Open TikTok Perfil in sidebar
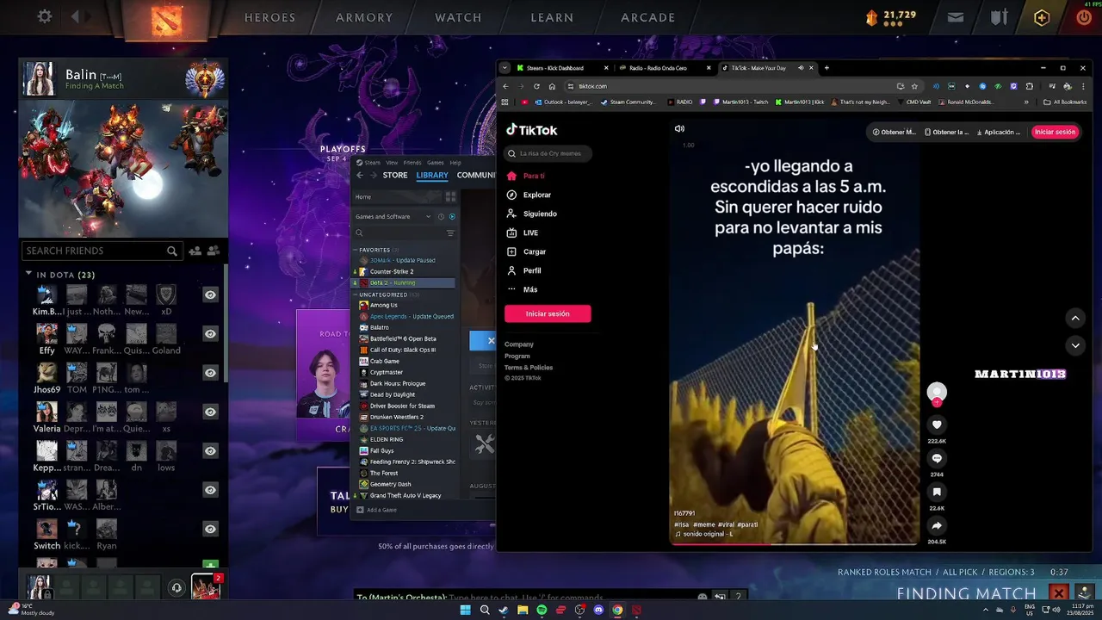This screenshot has height=620, width=1102. 532,270
